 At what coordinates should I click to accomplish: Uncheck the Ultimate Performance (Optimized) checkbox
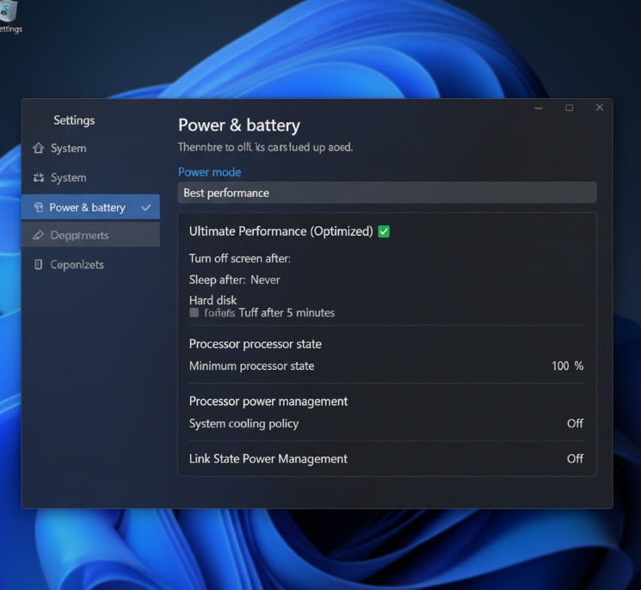(384, 231)
